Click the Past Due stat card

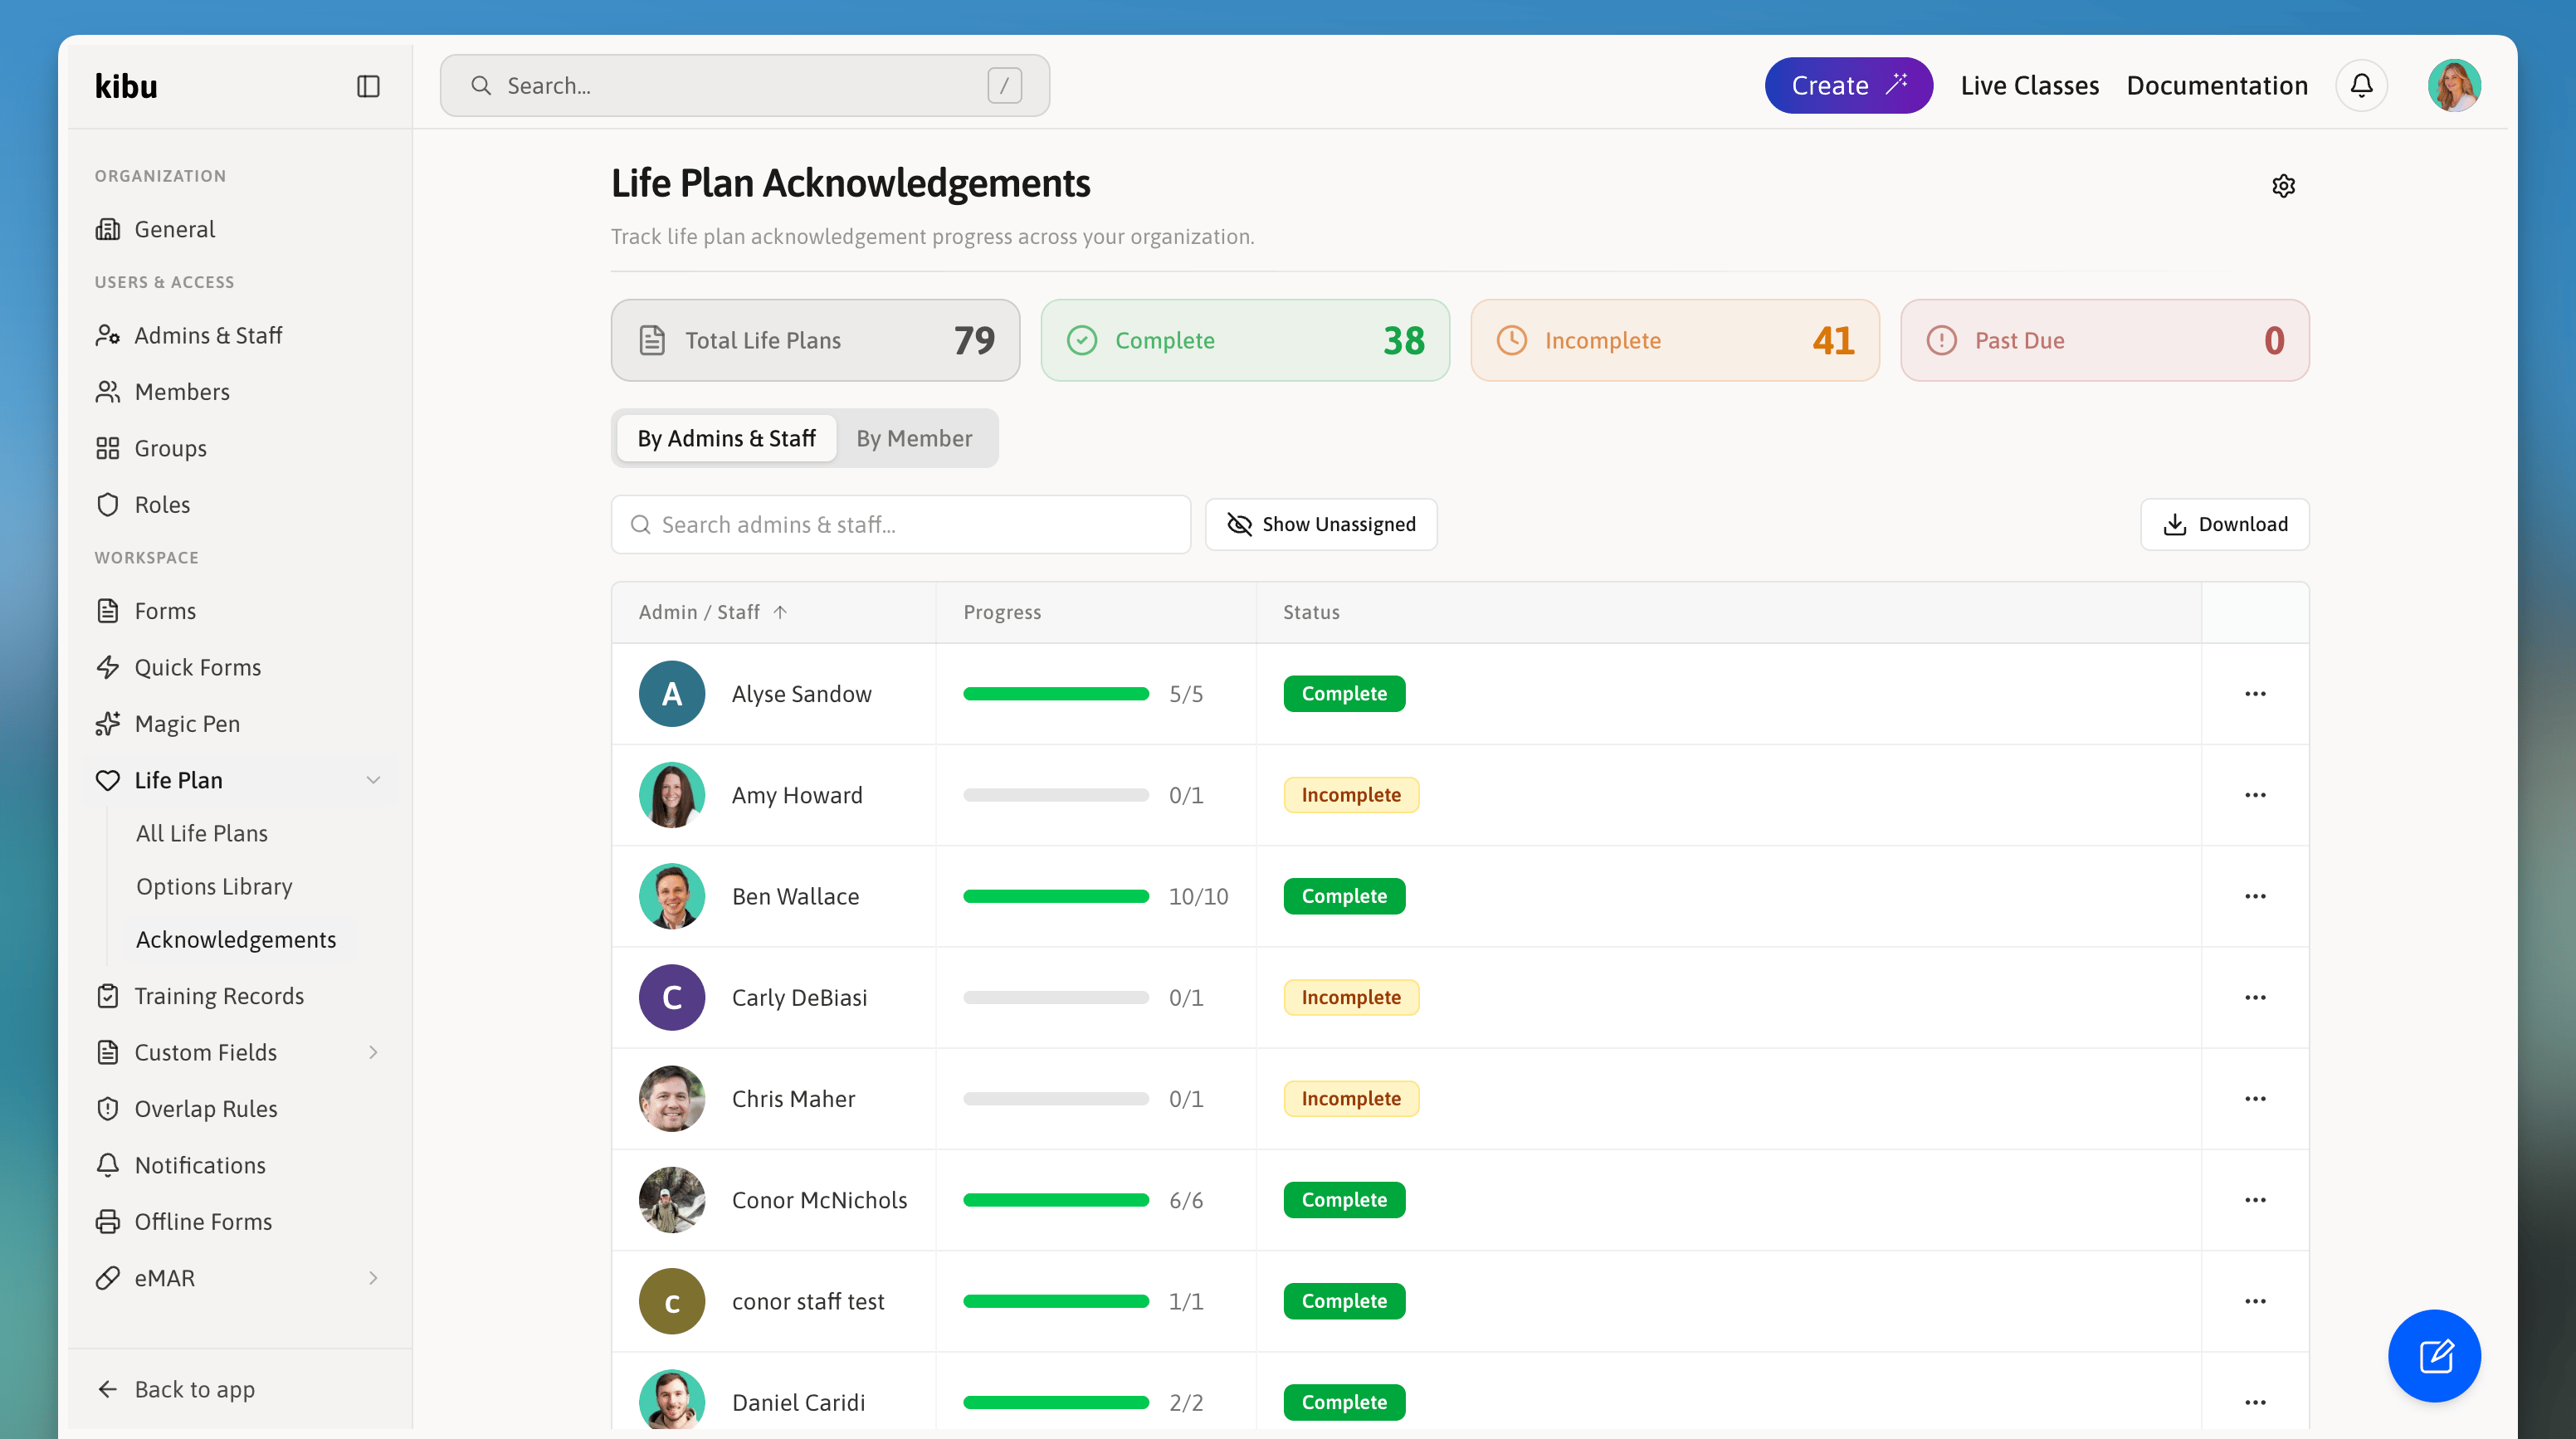tap(2105, 340)
